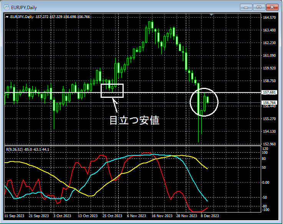
Task: Maximize the EURJPY,Daily chart window
Action: coord(259,7)
